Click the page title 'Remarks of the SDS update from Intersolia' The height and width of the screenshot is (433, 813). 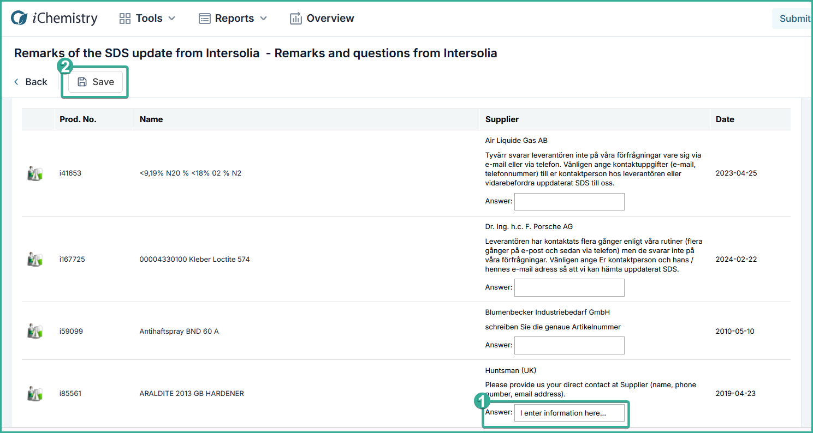pos(137,53)
